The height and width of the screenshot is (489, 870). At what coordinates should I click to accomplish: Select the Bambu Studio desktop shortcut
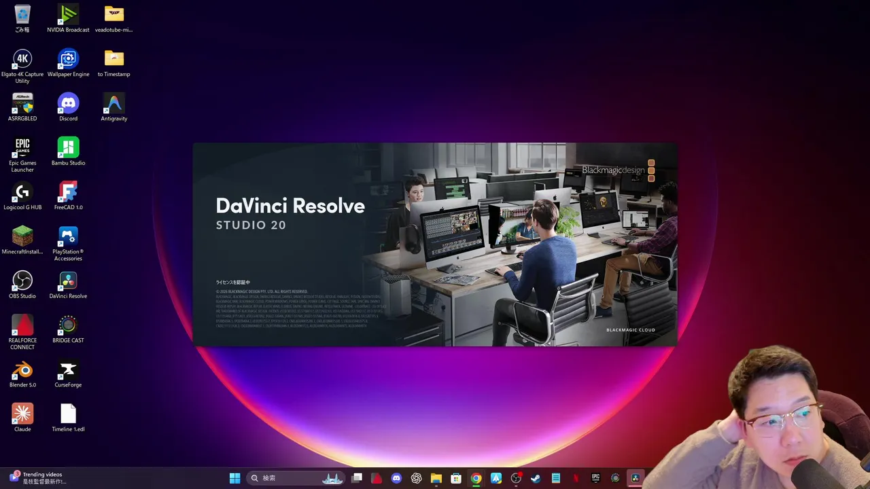(x=68, y=151)
